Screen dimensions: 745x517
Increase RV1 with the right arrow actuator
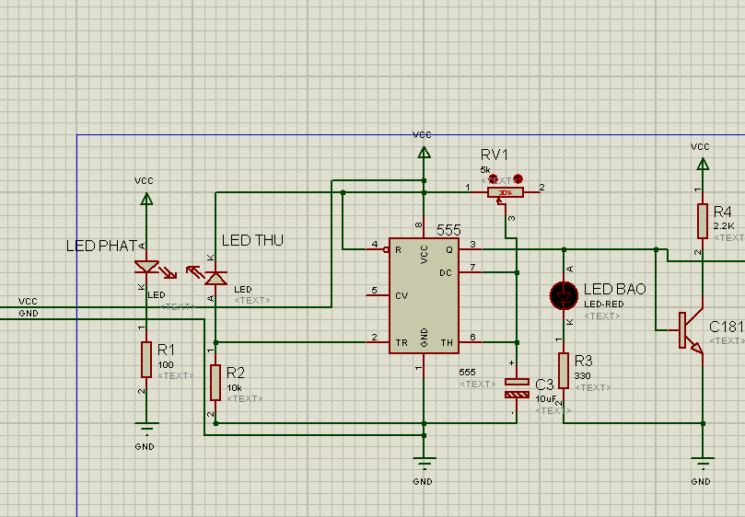tap(518, 179)
